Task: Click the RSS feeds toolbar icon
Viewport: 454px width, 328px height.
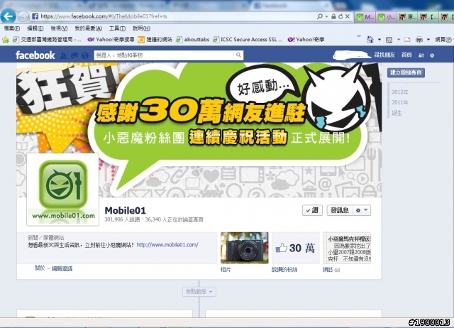Action: (x=389, y=40)
